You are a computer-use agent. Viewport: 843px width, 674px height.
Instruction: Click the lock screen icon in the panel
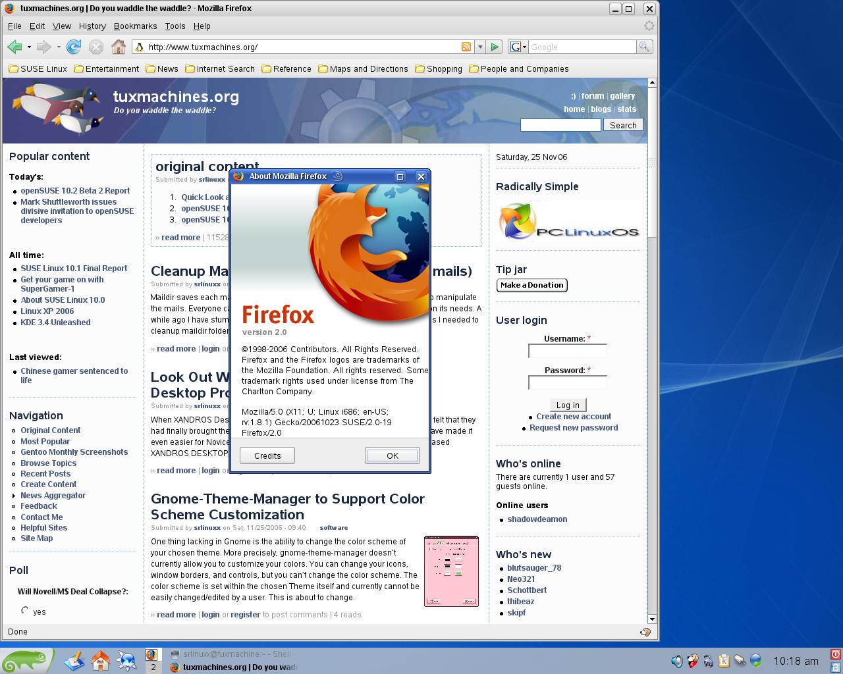tap(836, 667)
